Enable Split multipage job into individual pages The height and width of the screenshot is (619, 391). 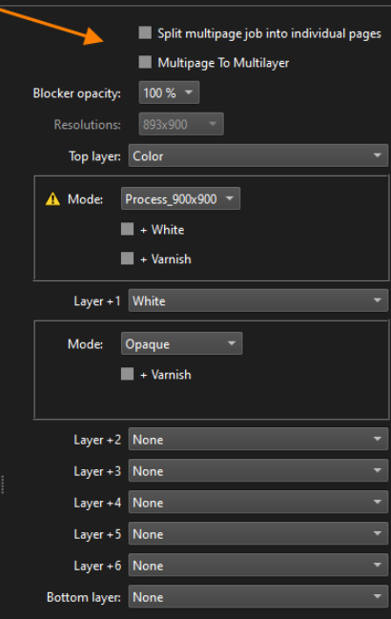(x=145, y=32)
